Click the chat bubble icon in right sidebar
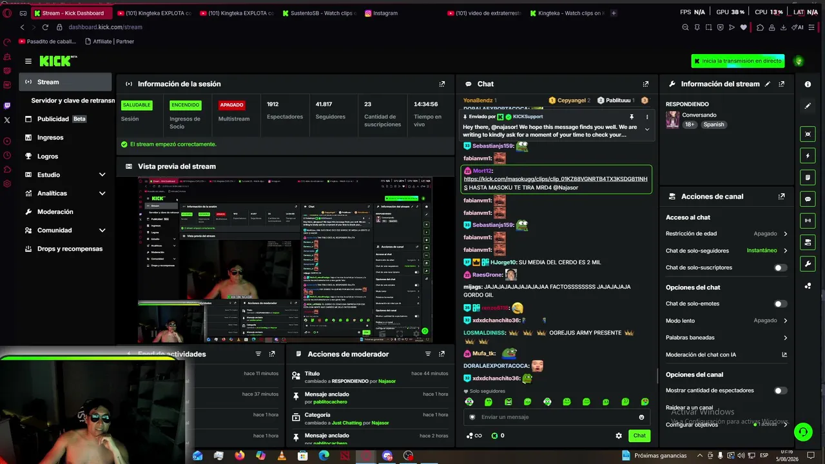 pos(808,199)
